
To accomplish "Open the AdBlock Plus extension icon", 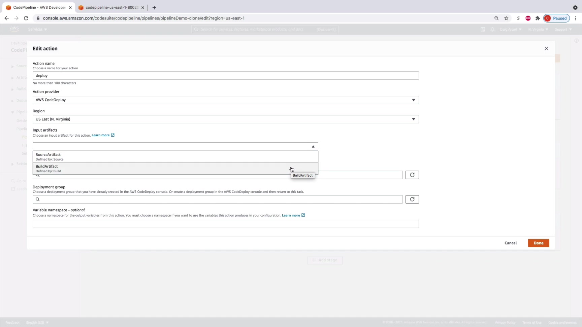I will point(528,18).
